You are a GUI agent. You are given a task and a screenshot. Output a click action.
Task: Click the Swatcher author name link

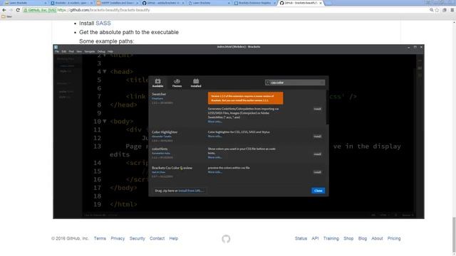[157, 99]
